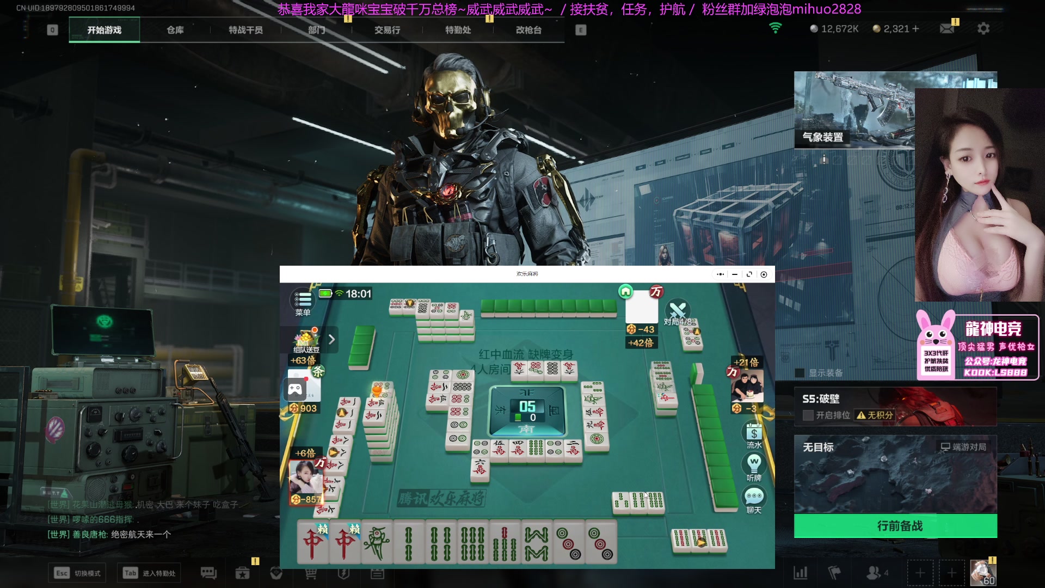Click the shopping cart icon in bottom bar
This screenshot has height=588, width=1045.
coord(310,573)
